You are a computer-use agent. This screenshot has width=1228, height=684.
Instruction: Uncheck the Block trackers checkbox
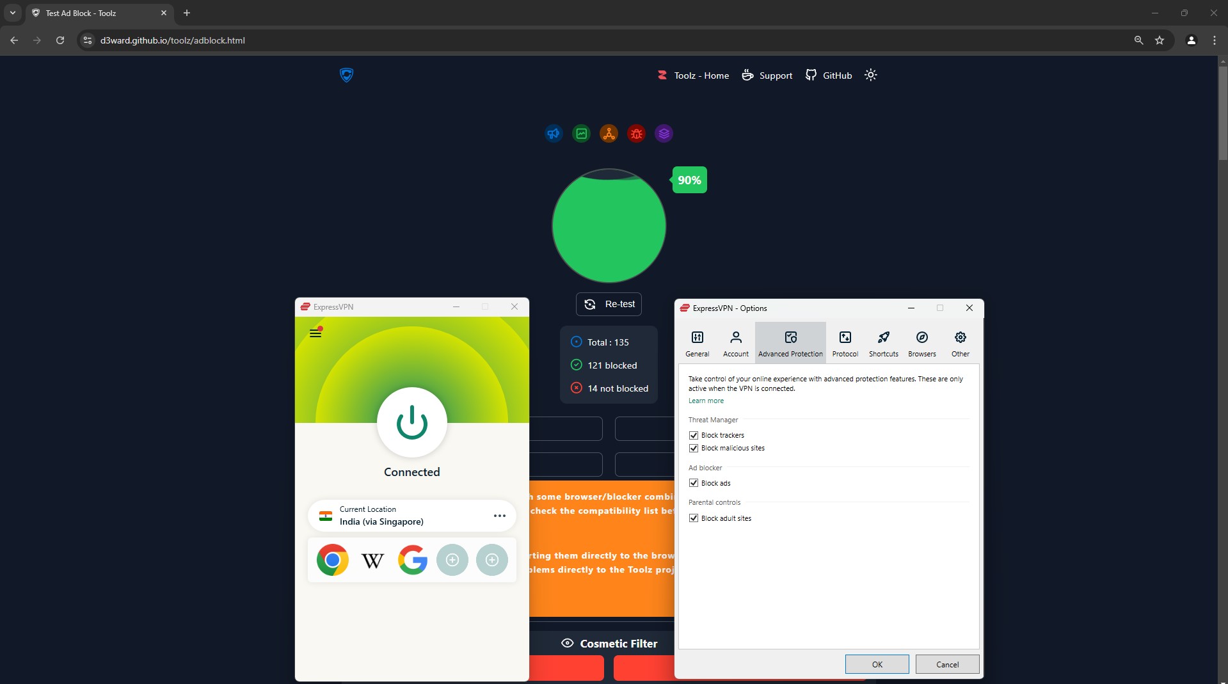pyautogui.click(x=694, y=435)
